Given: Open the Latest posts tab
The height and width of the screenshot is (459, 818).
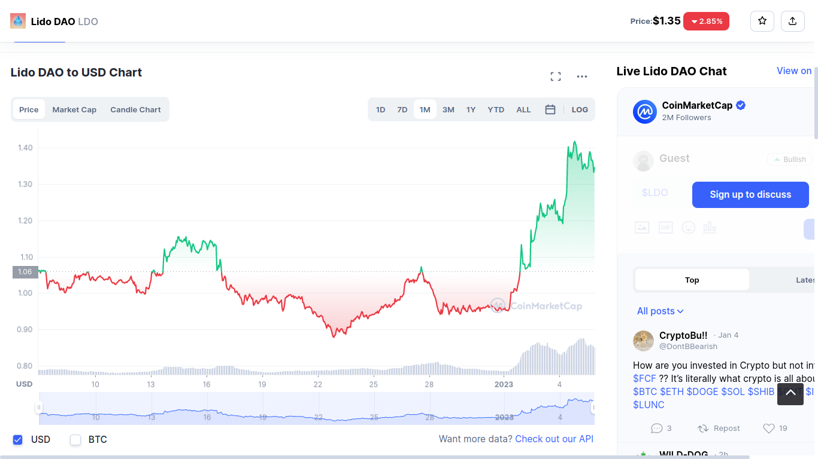Looking at the screenshot, I should pos(804,280).
